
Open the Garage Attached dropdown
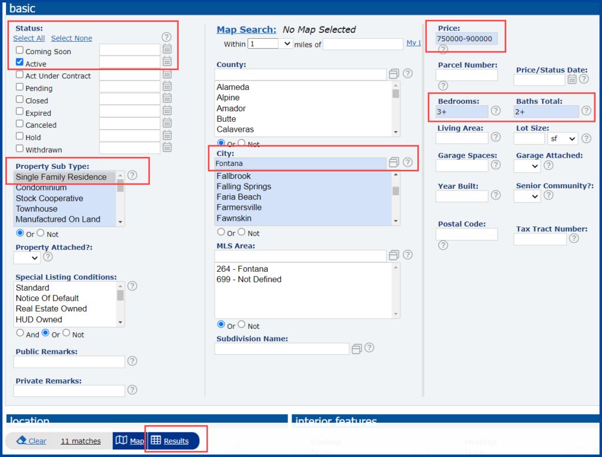click(x=527, y=166)
